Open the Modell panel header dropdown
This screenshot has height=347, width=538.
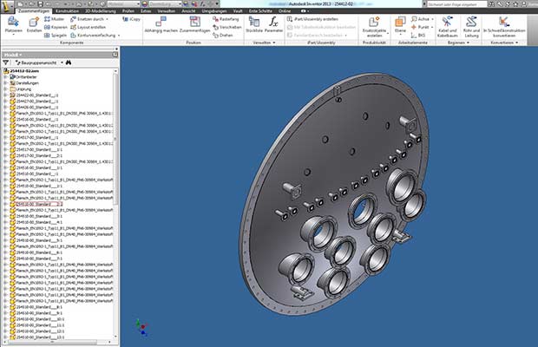click(x=14, y=53)
